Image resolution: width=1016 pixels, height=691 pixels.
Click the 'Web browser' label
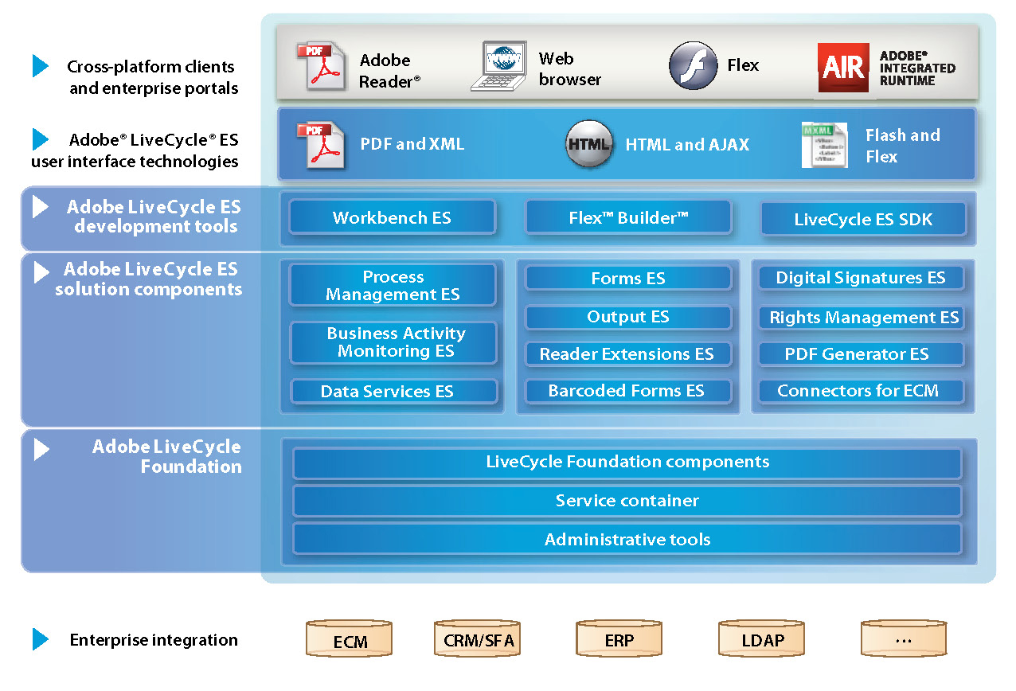click(569, 68)
